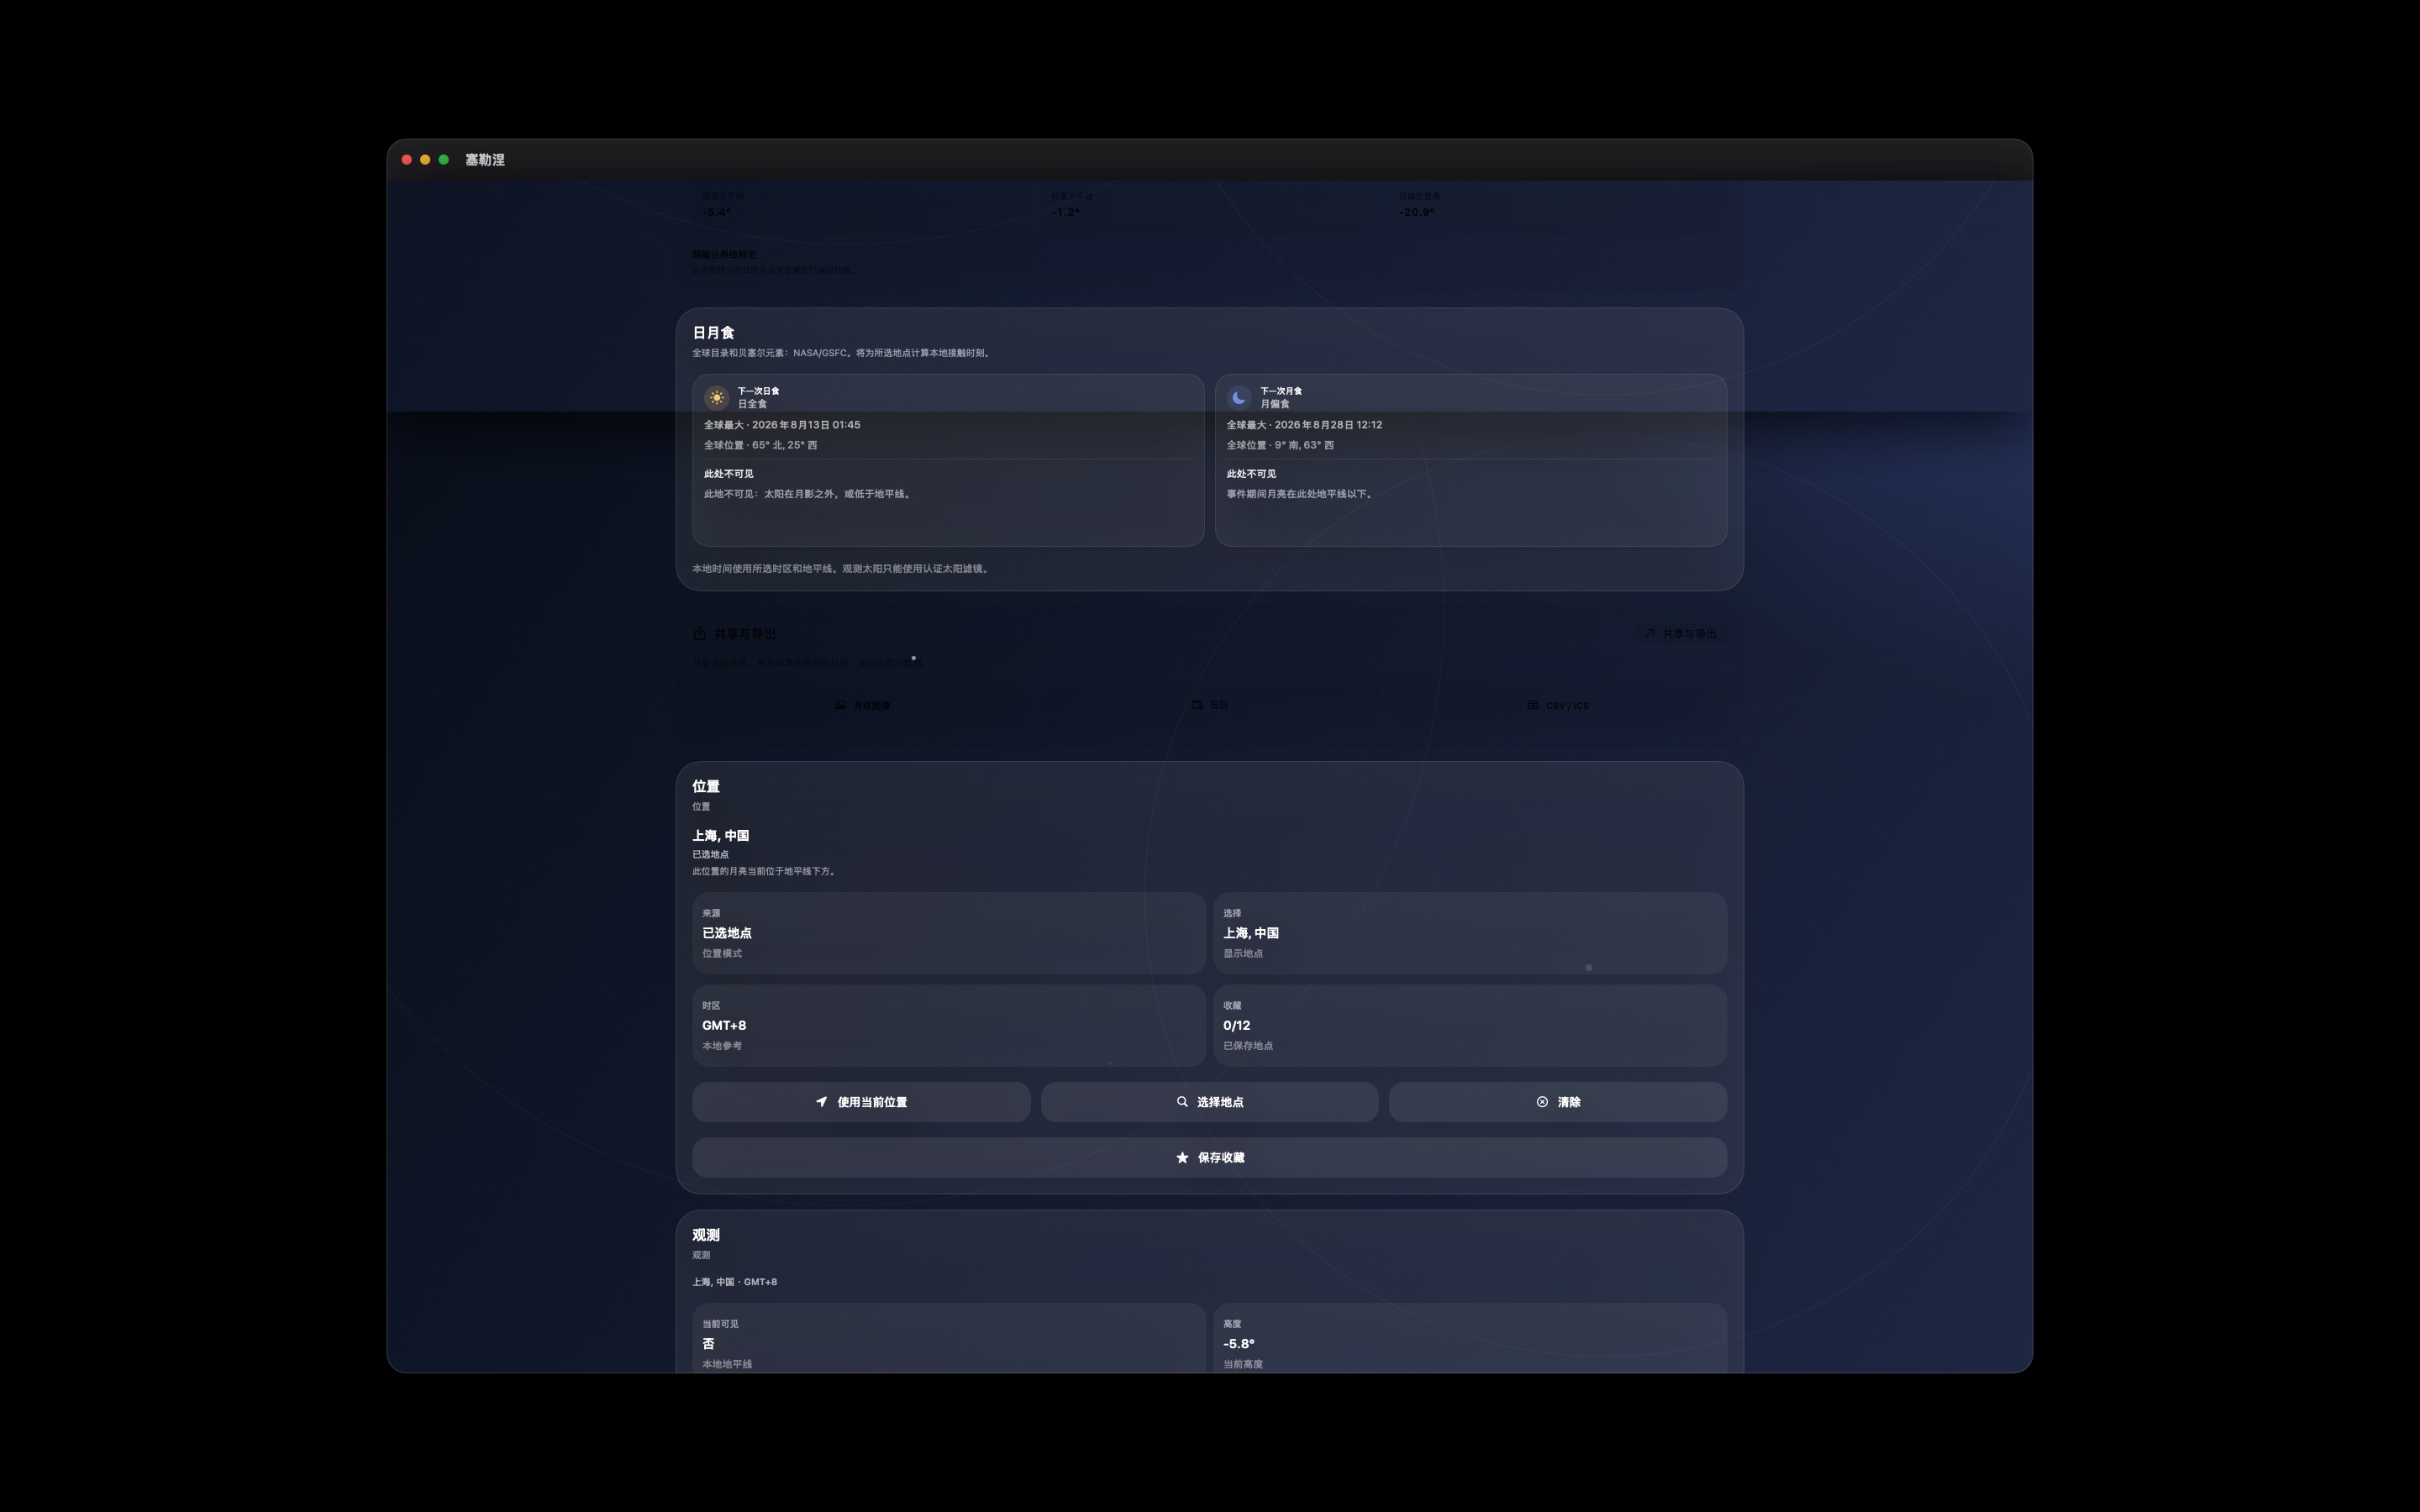Open the 选择地点 place picker label

[1220, 1102]
